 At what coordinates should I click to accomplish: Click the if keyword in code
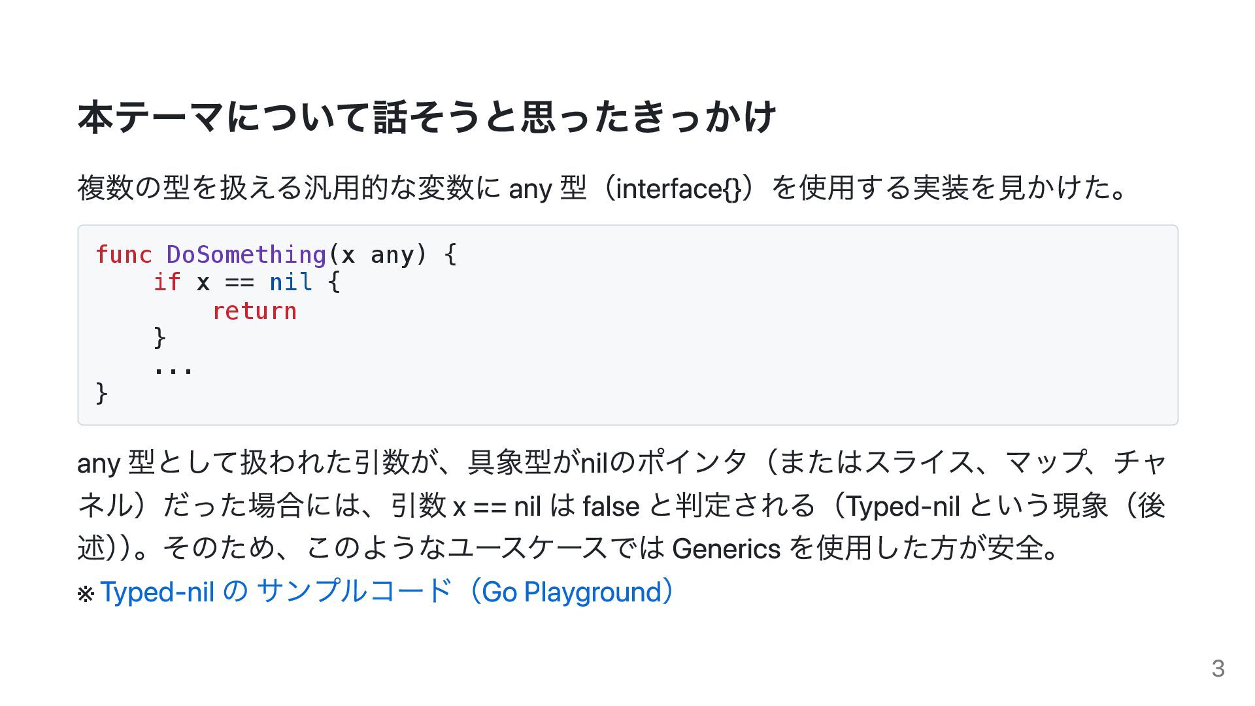coord(167,282)
